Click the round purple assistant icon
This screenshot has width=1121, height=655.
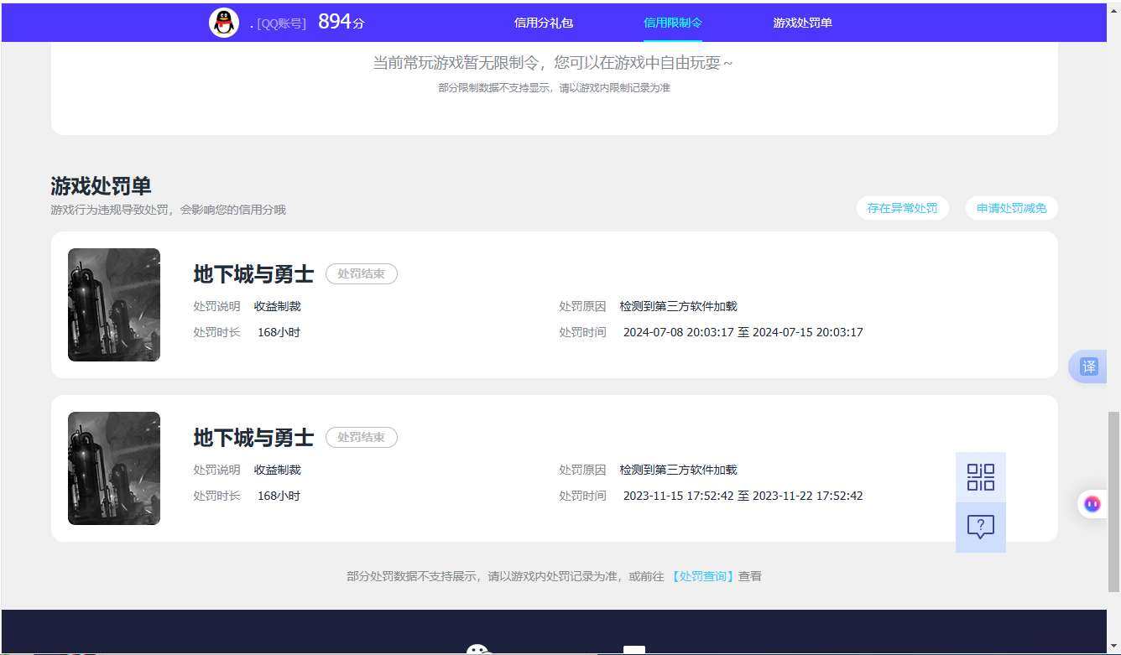pos(1092,503)
